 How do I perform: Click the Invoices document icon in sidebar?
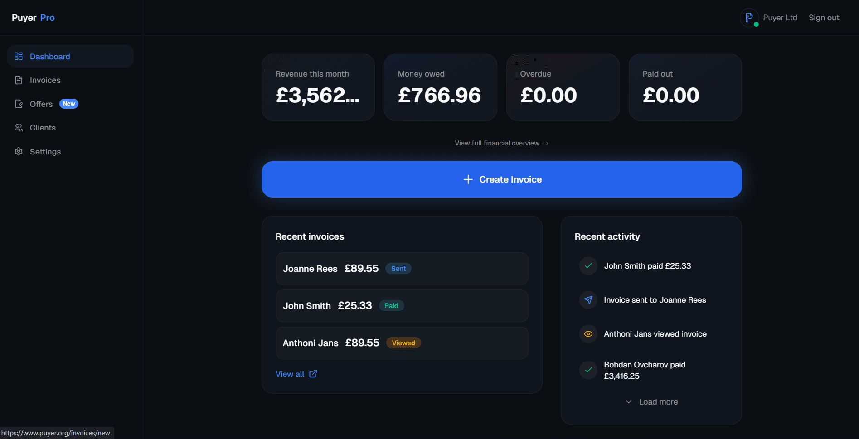point(19,80)
